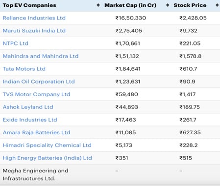This screenshot has height=186, width=220.
Task: Open High Energy Batteries (India) Ltd link
Action: (48, 158)
